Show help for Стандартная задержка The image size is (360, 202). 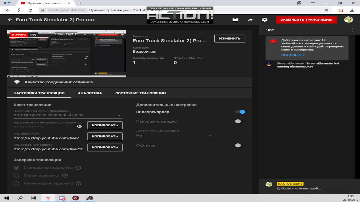(78, 168)
